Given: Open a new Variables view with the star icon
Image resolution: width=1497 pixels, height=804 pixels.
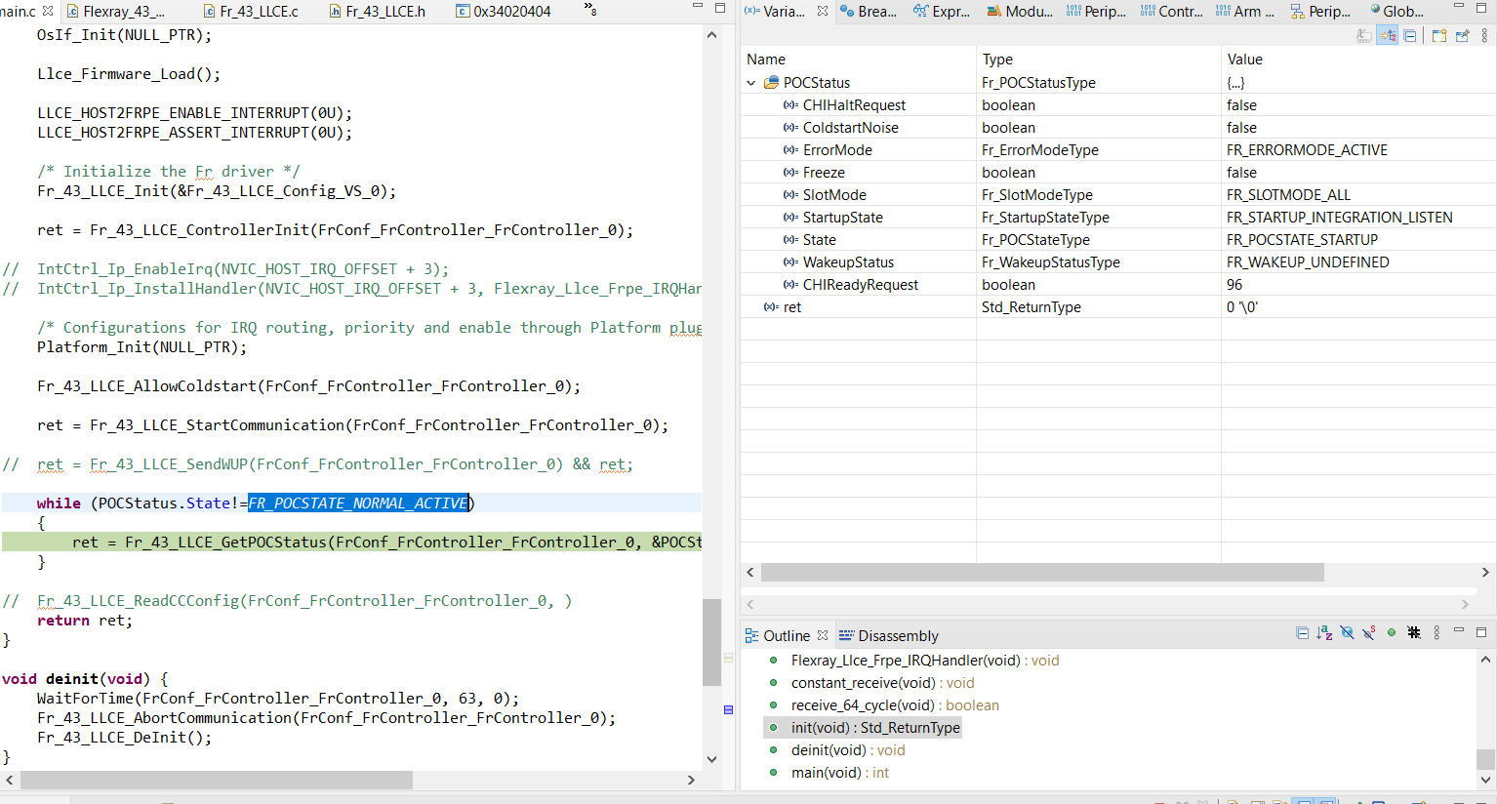Looking at the screenshot, I should point(1439,34).
